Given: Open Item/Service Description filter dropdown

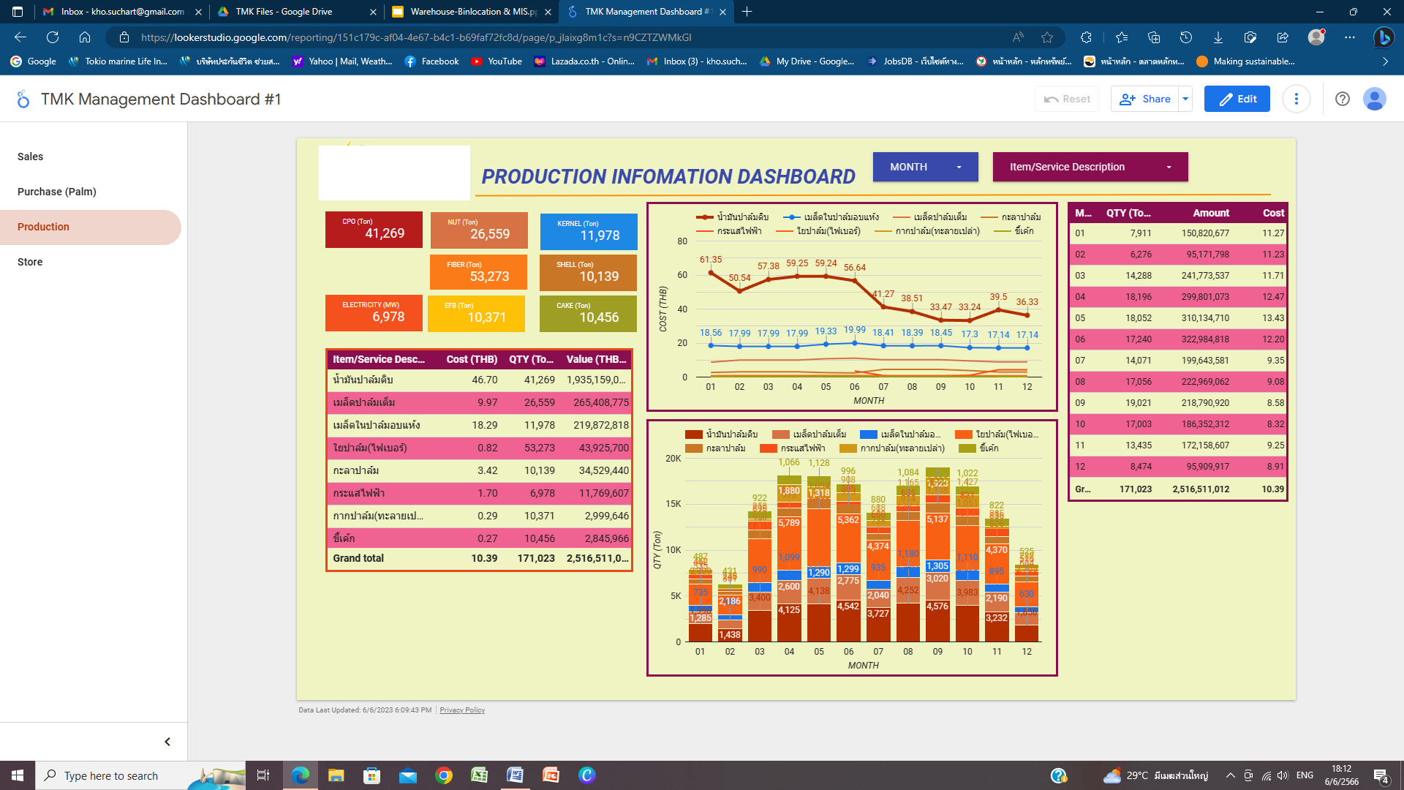Looking at the screenshot, I should point(1090,167).
